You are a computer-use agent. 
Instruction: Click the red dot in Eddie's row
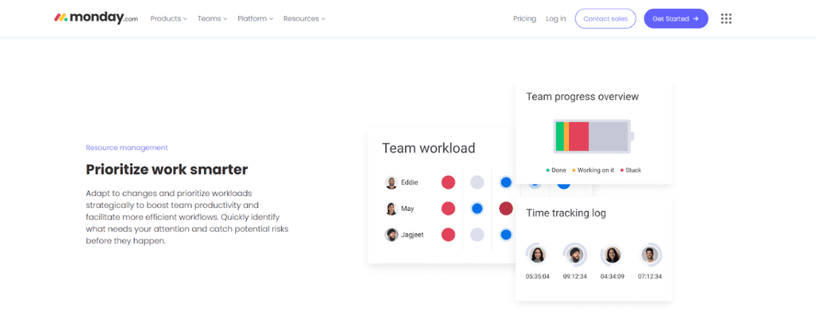click(448, 182)
